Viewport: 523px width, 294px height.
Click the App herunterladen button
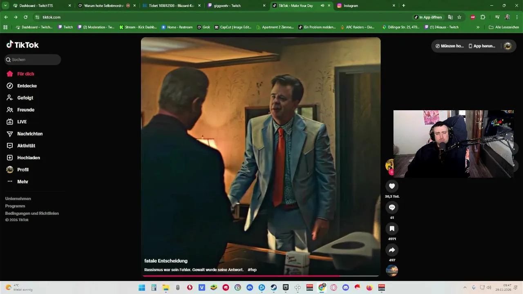coord(482,46)
